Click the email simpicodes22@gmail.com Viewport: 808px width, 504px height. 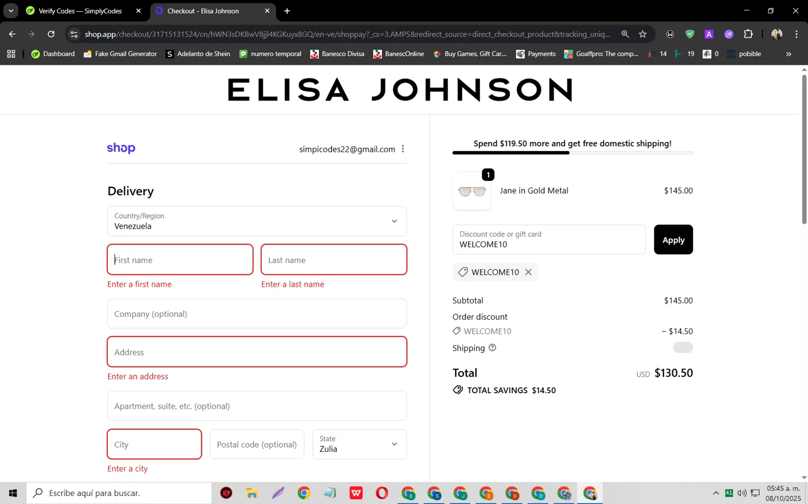[347, 149]
